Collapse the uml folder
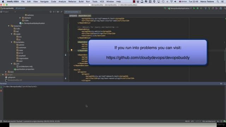This screenshot has width=226, height=127. point(12,64)
